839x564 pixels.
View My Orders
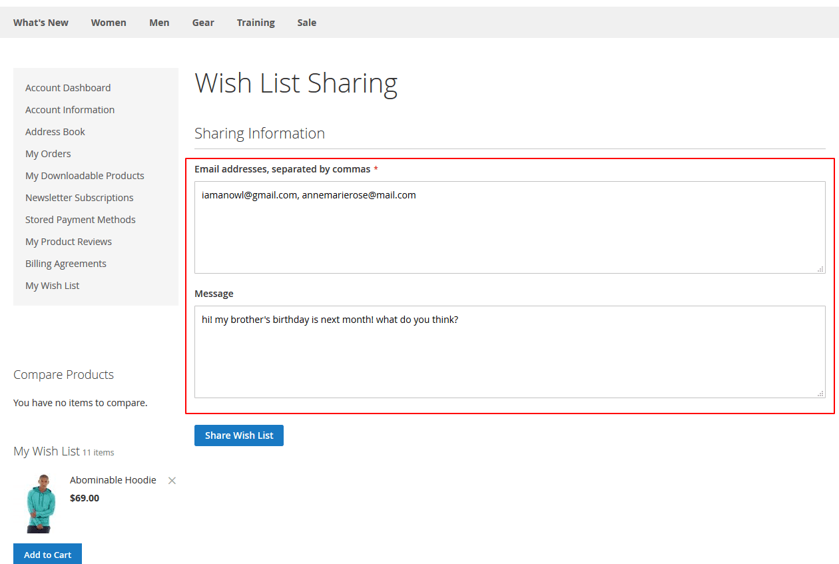click(47, 153)
